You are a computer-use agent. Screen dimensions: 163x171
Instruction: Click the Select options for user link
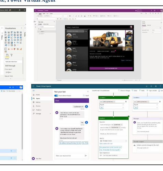coord(106,144)
